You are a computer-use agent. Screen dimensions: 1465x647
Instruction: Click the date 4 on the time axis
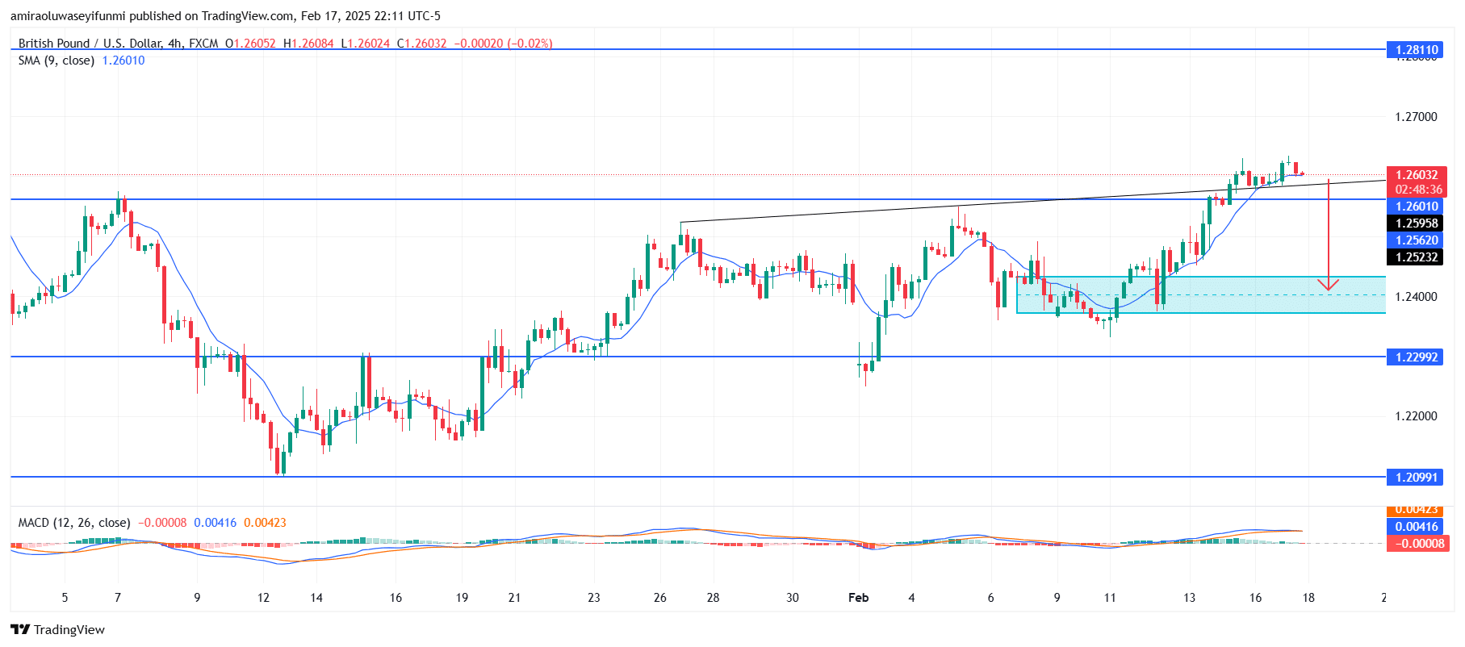[911, 598]
